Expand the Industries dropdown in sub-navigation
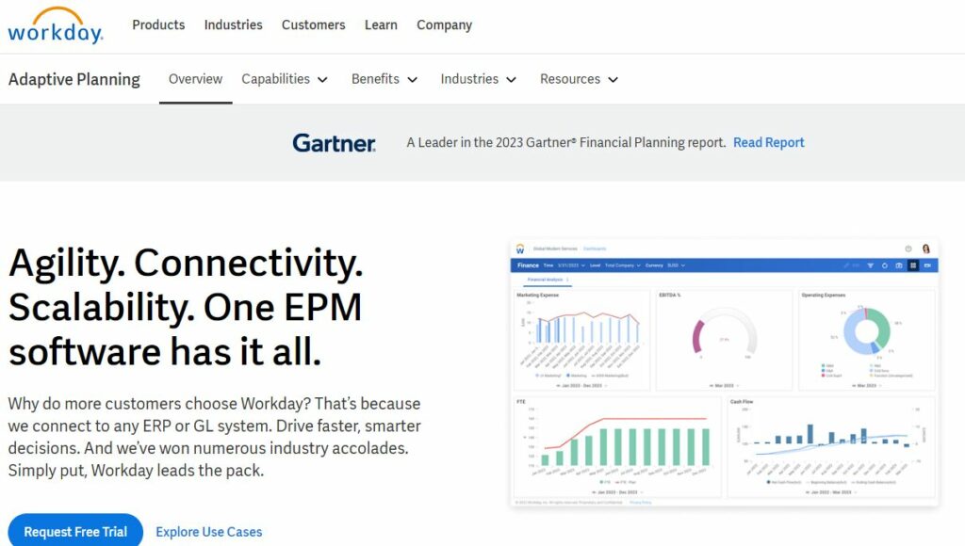Screen dimensions: 965x546 tap(478, 79)
